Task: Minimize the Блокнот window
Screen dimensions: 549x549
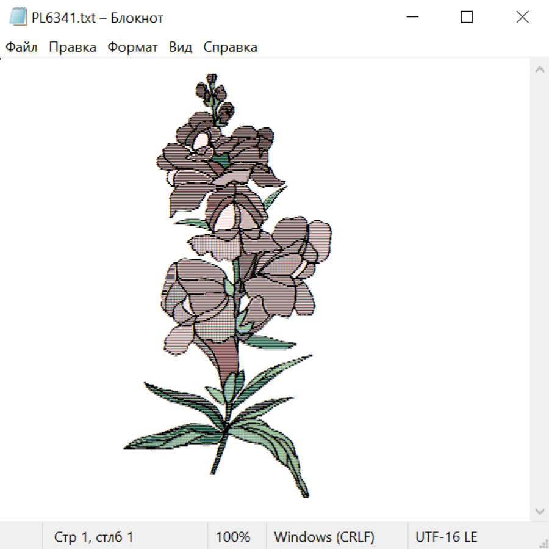Action: (x=412, y=17)
